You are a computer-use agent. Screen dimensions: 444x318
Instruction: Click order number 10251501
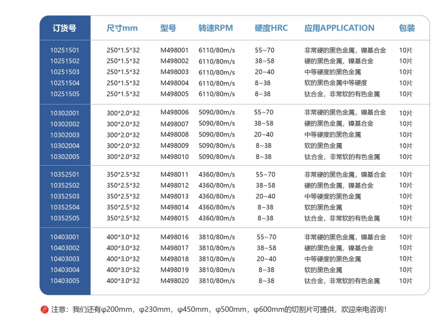(x=65, y=50)
